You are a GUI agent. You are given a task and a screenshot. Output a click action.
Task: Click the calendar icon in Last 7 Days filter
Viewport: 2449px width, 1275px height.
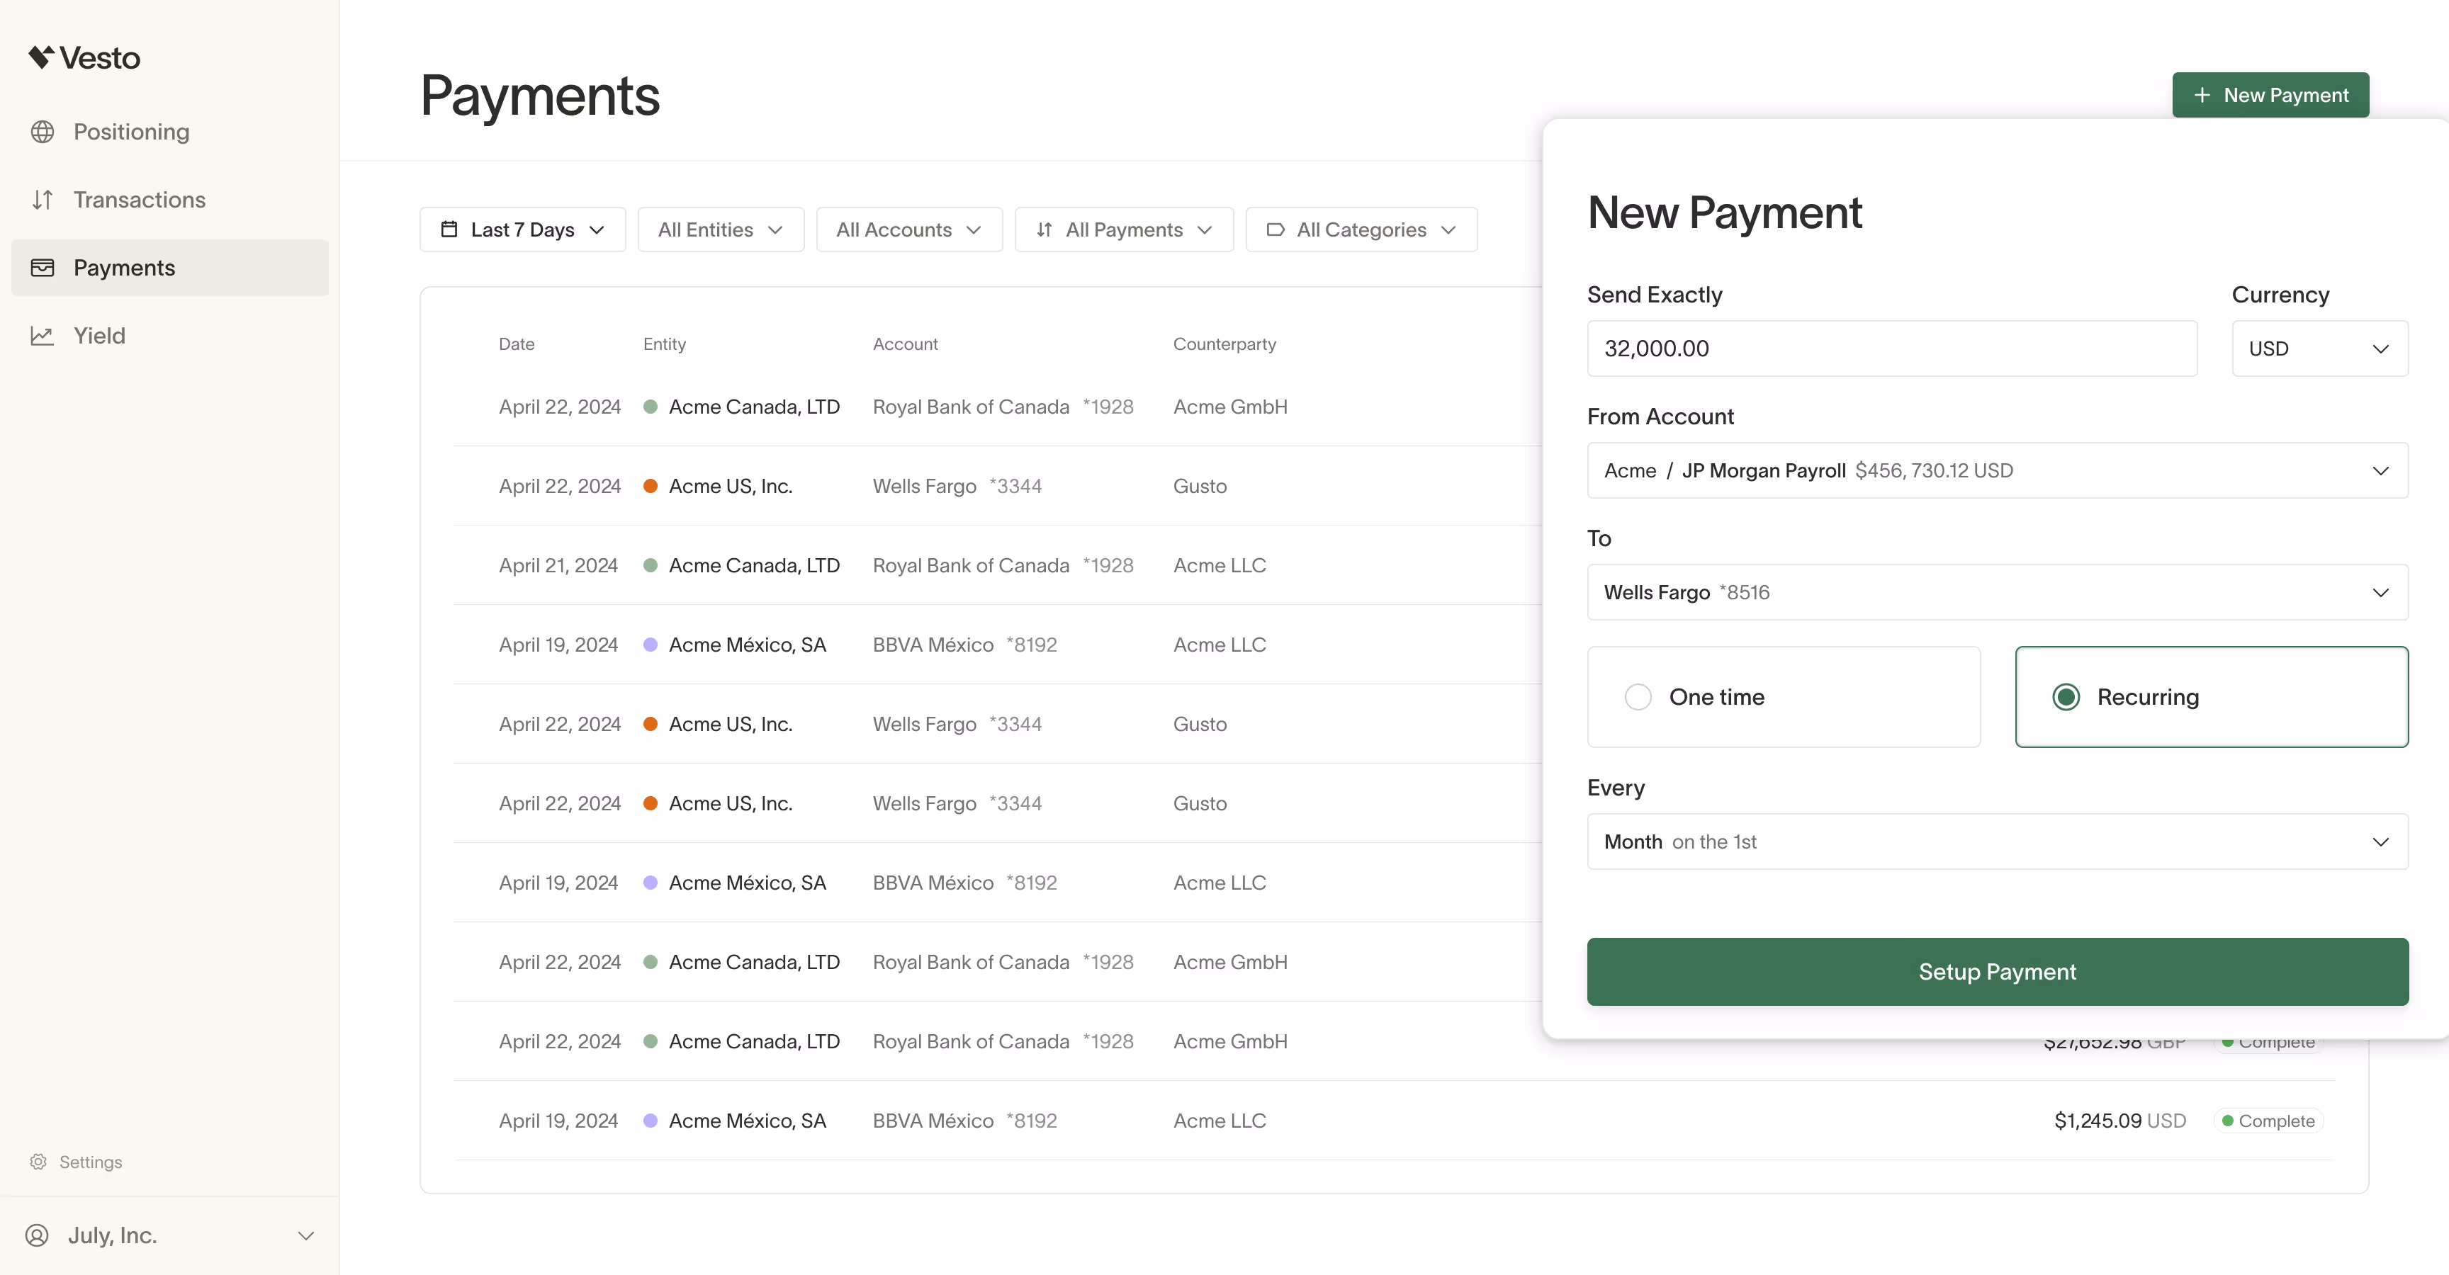point(449,229)
